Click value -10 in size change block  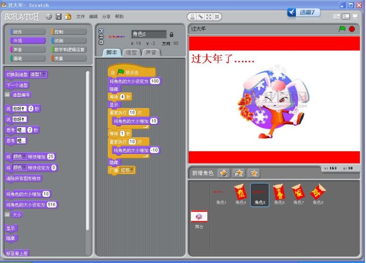(154, 150)
